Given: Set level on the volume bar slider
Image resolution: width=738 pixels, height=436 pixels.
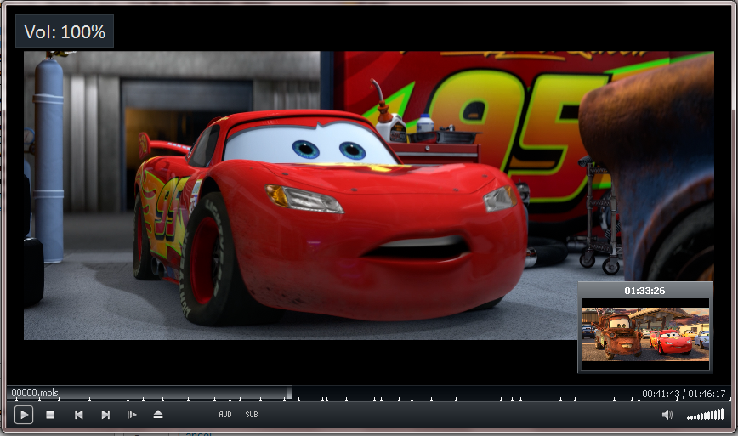Looking at the screenshot, I should pos(705,415).
